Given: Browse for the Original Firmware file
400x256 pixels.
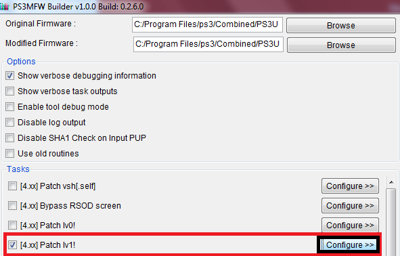Looking at the screenshot, I should [341, 25].
